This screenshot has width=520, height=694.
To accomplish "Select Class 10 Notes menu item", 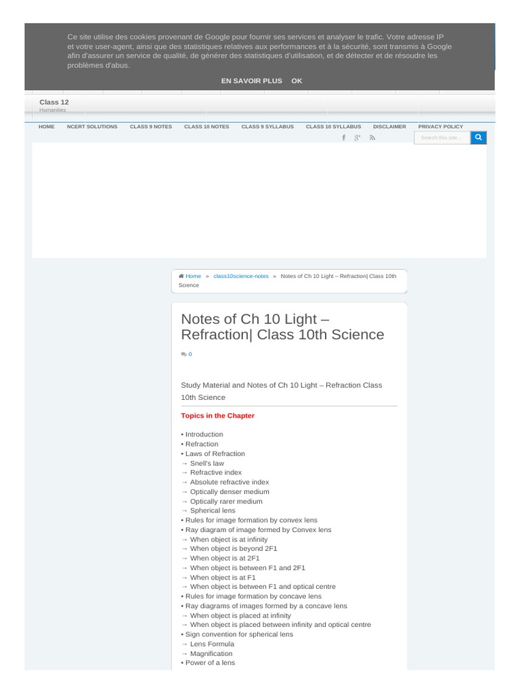I will click(207, 127).
